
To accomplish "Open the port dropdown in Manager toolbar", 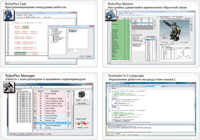I will coord(24,87).
